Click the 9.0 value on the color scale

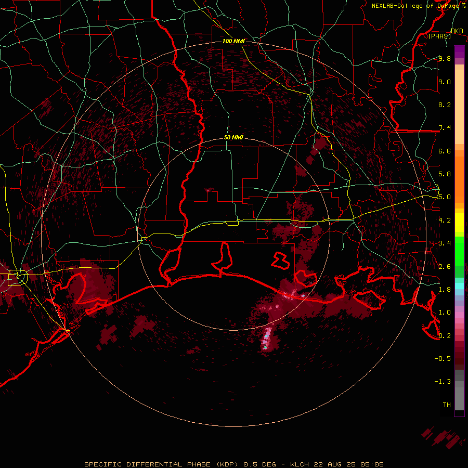coord(445,82)
